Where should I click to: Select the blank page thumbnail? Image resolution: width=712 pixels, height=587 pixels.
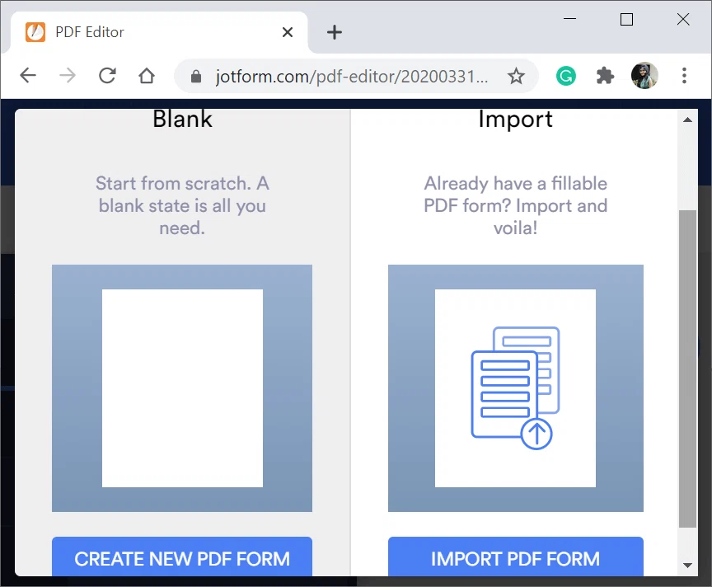(x=182, y=388)
